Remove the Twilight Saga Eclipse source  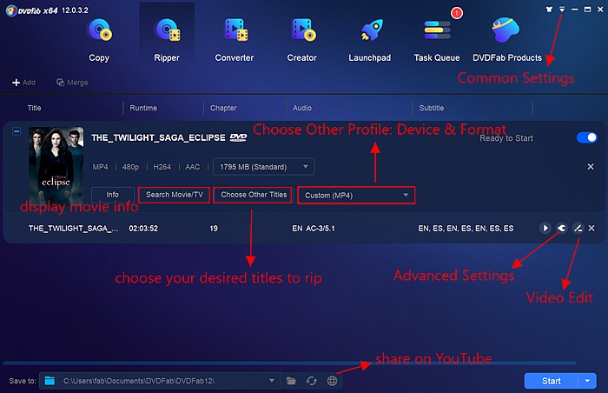point(590,167)
